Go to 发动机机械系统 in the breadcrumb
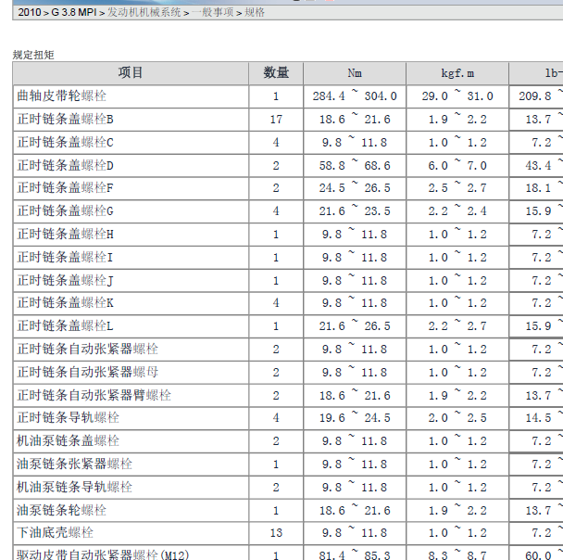This screenshot has width=563, height=560. click(144, 12)
